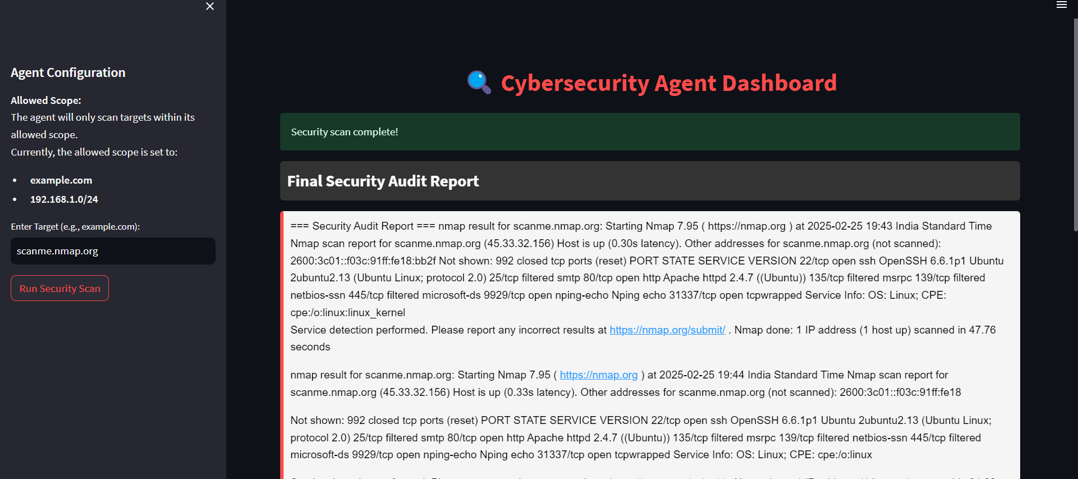Close the sidebar with the X icon
The height and width of the screenshot is (479, 1078).
point(210,6)
